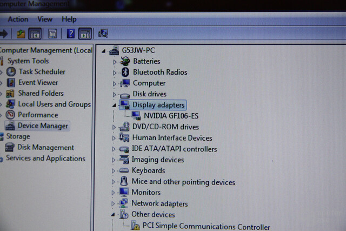Click scan for hardware changes icon
Image resolution: width=346 pixels, height=231 pixels.
tap(103, 34)
